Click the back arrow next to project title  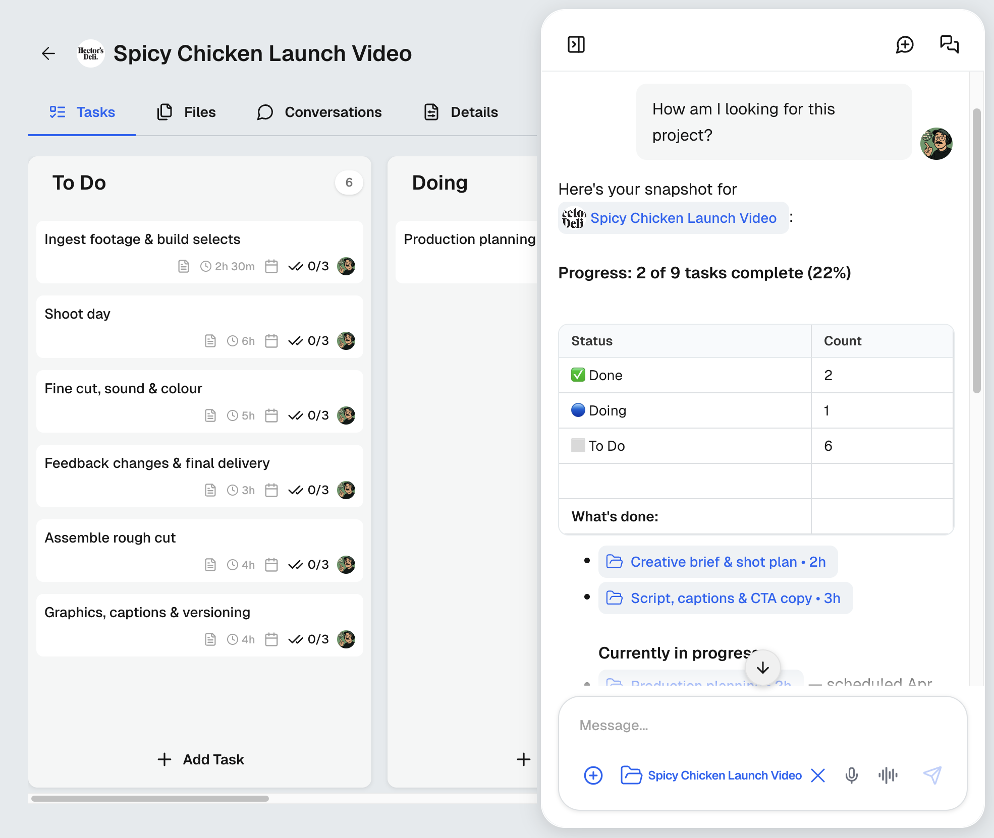tap(48, 53)
